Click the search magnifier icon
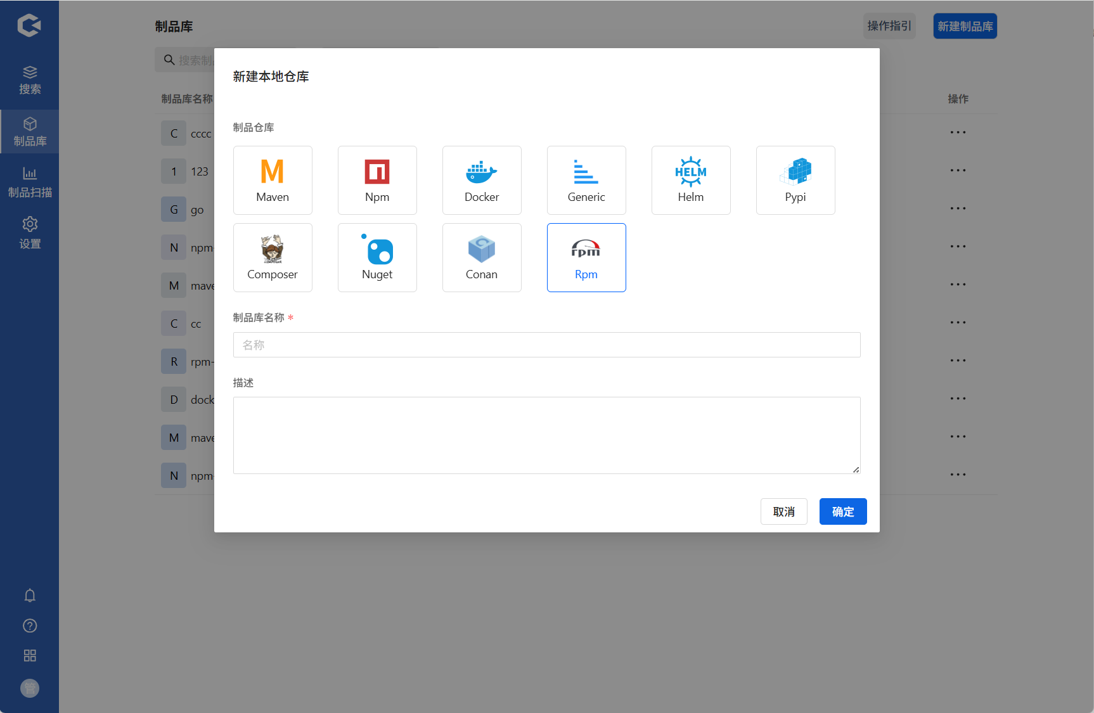The height and width of the screenshot is (713, 1094). tap(169, 60)
